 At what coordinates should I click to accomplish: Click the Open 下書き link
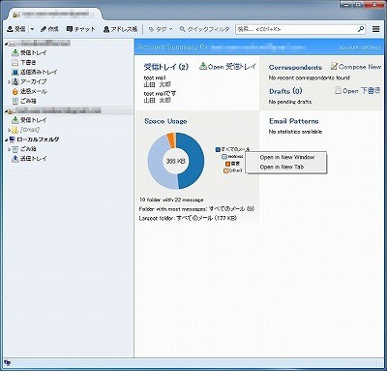[357, 91]
